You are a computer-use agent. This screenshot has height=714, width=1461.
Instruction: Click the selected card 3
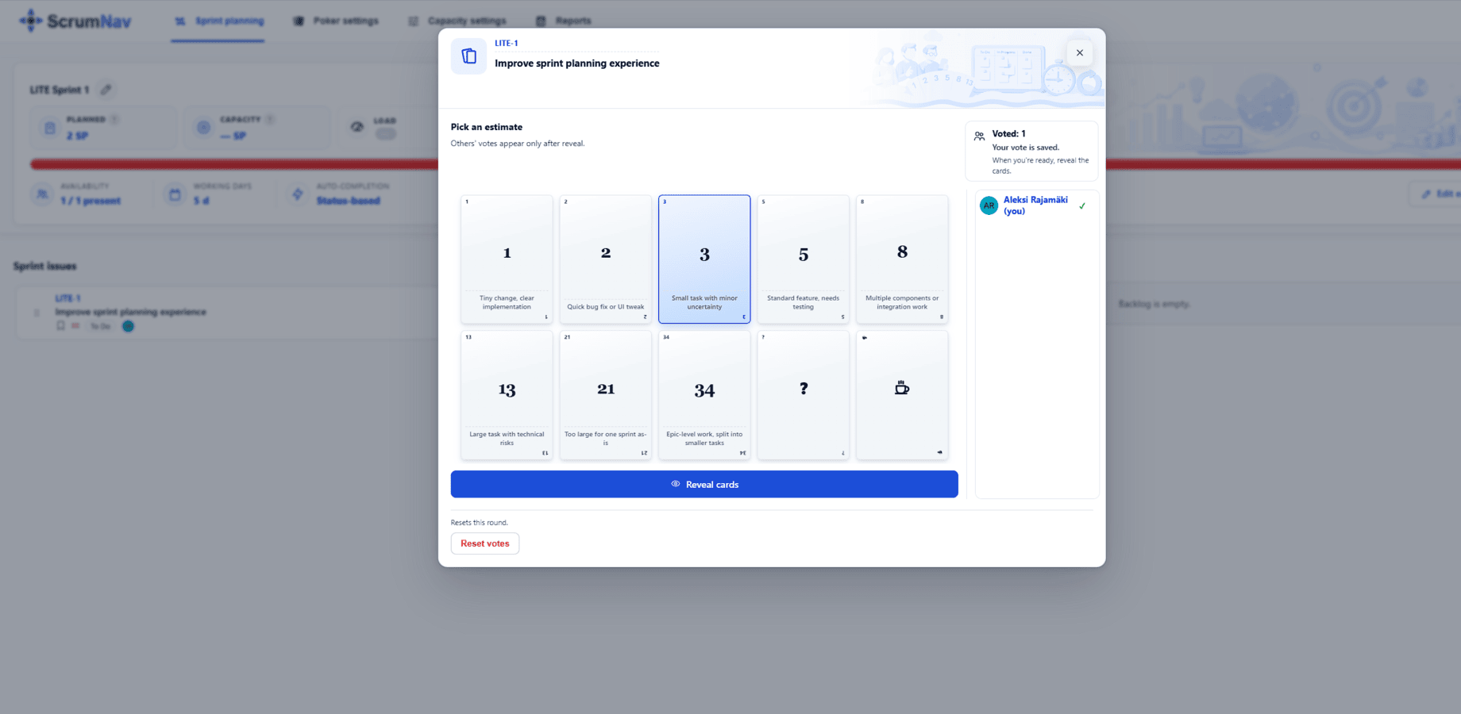pos(704,259)
